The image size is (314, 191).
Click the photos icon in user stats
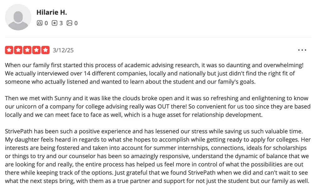click(x=69, y=23)
